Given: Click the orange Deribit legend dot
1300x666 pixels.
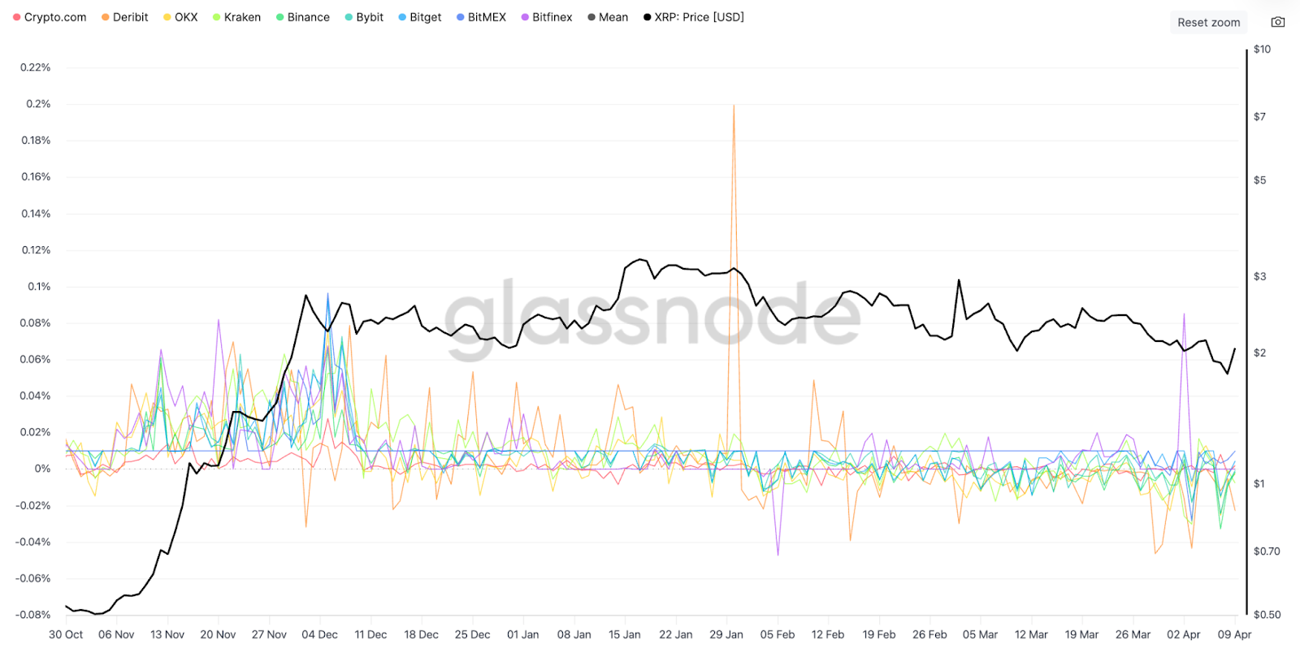Looking at the screenshot, I should tap(106, 17).
